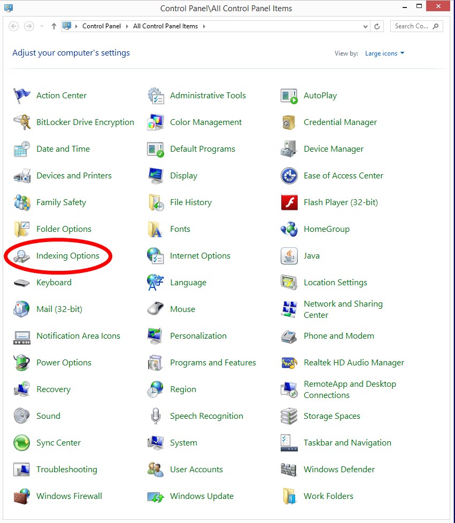Open Device Manager icon

(x=289, y=149)
